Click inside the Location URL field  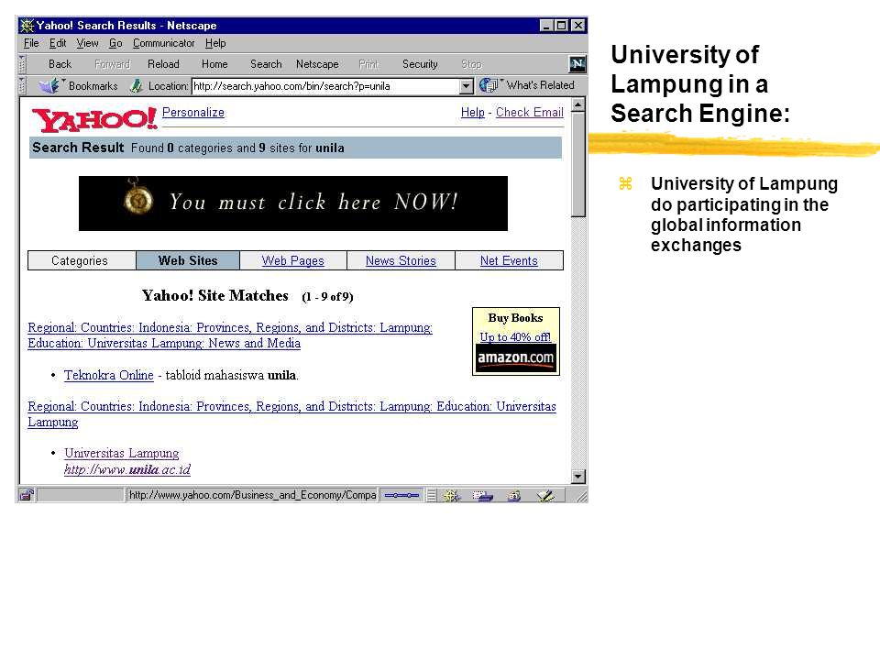pyautogui.click(x=325, y=86)
